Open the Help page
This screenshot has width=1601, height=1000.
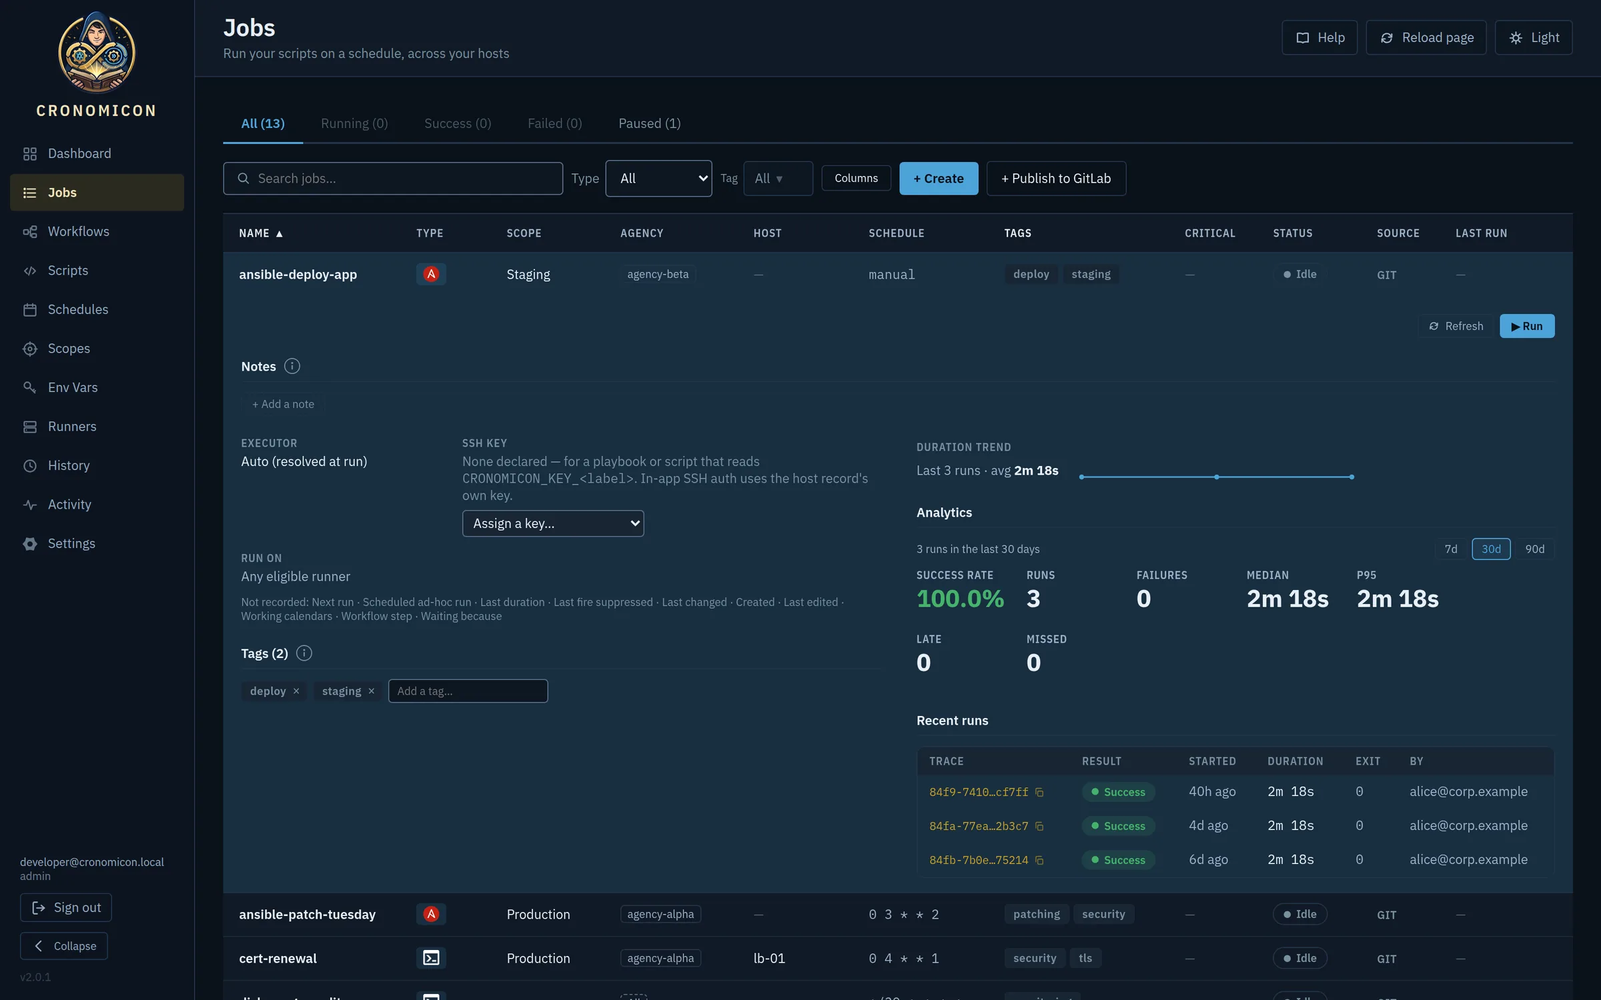[1319, 37]
